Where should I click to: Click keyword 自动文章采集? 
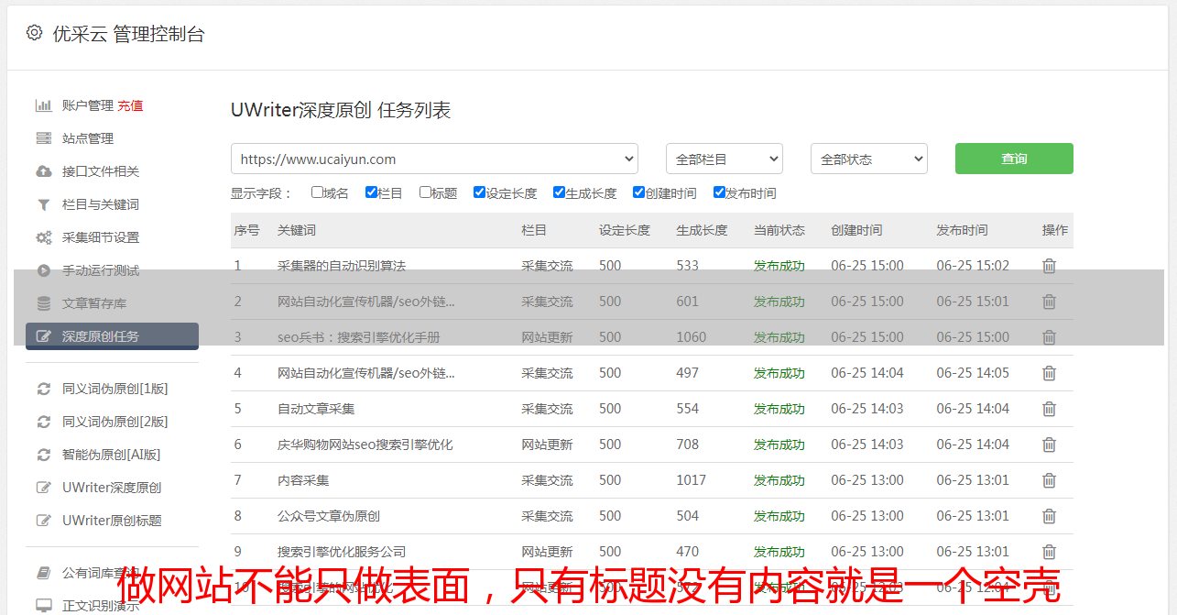316,409
